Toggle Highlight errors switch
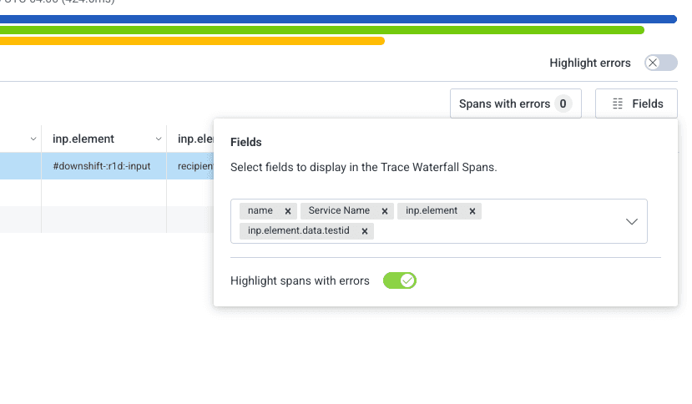Screen dimensions: 692x404 click(x=660, y=63)
